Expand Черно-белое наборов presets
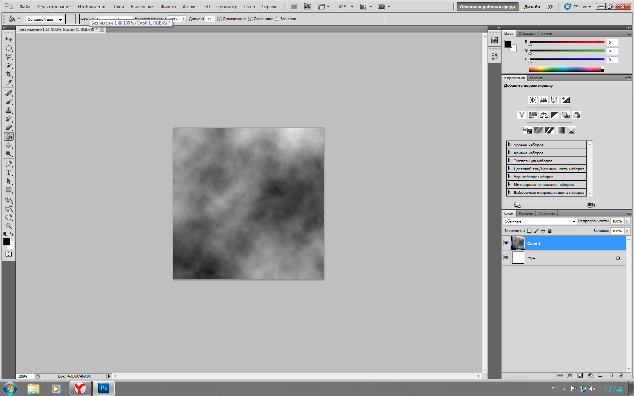 point(509,177)
